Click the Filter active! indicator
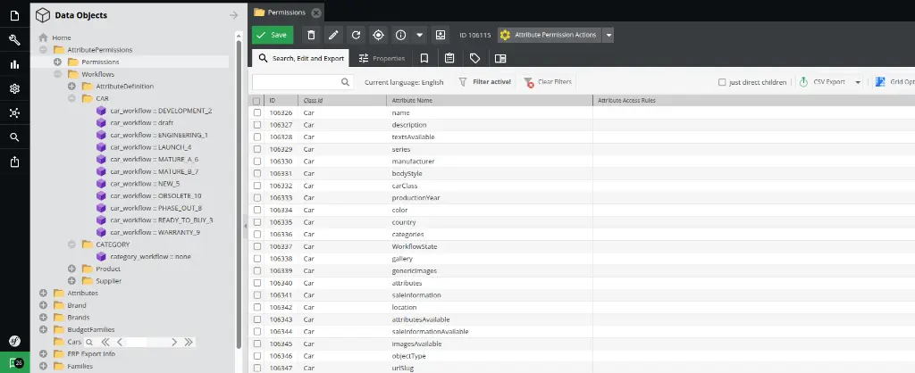The image size is (915, 373). tap(485, 82)
